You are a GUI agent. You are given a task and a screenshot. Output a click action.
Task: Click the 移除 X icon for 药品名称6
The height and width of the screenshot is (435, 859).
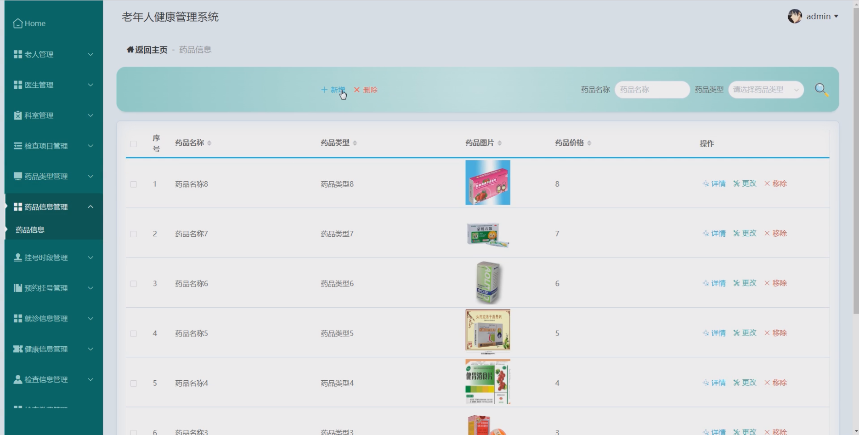(767, 283)
